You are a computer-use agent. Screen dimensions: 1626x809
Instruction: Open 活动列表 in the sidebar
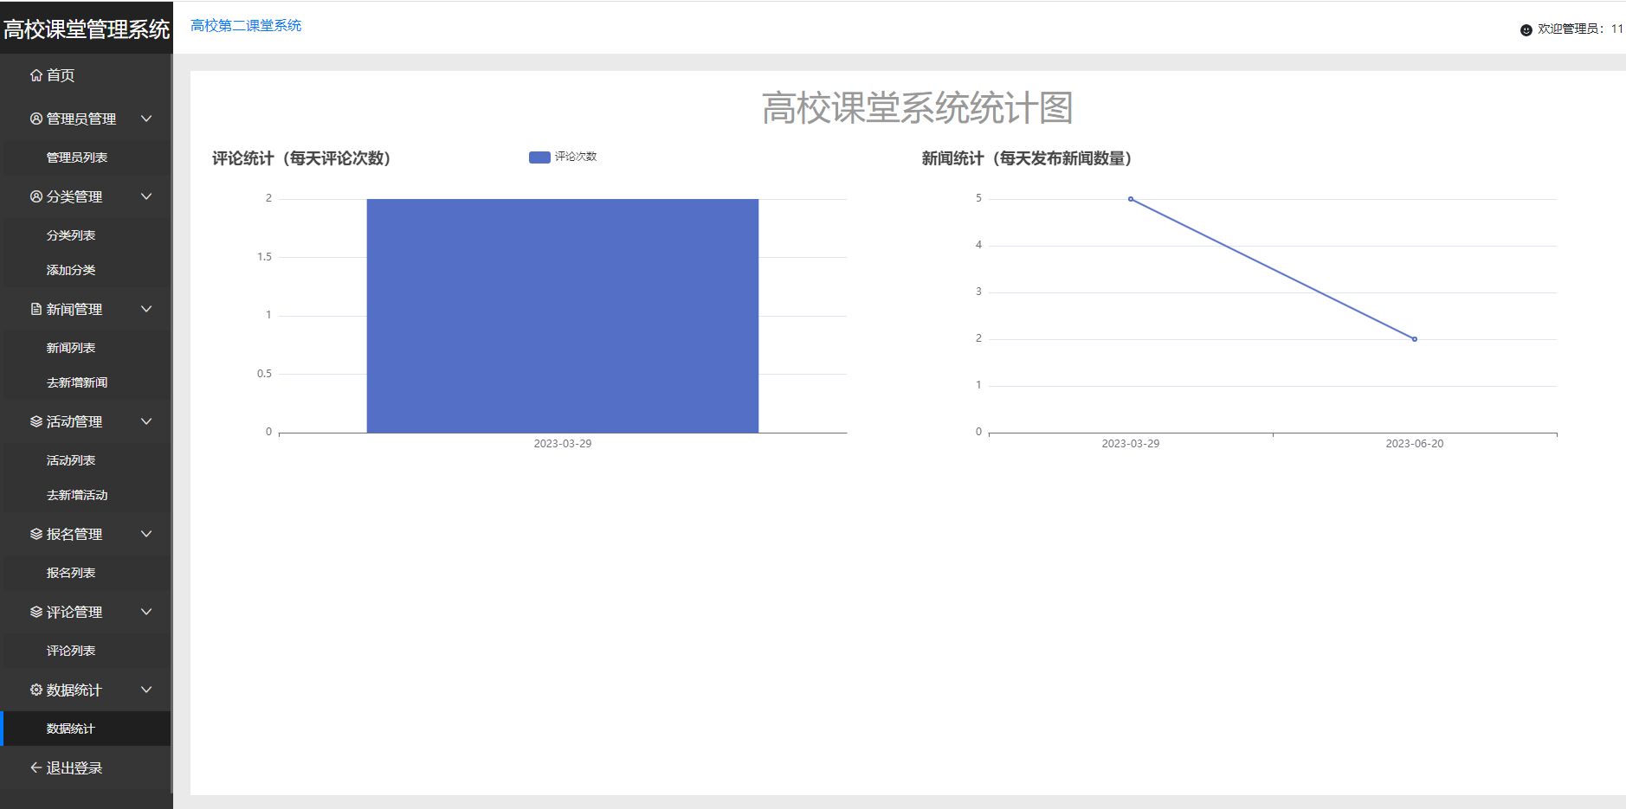tap(87, 460)
